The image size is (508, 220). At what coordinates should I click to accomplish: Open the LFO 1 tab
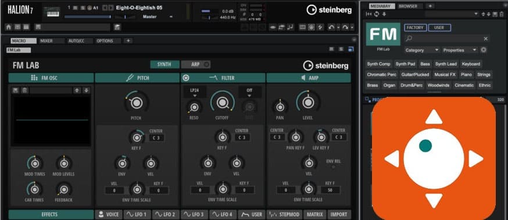(x=137, y=214)
